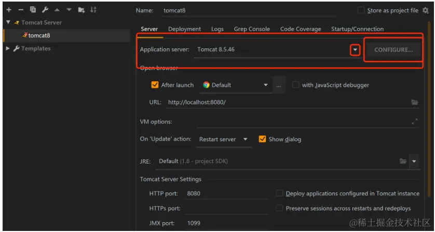This screenshot has height=232, width=435.
Task: Expand the VM options field with the expand icon
Action: 414,121
